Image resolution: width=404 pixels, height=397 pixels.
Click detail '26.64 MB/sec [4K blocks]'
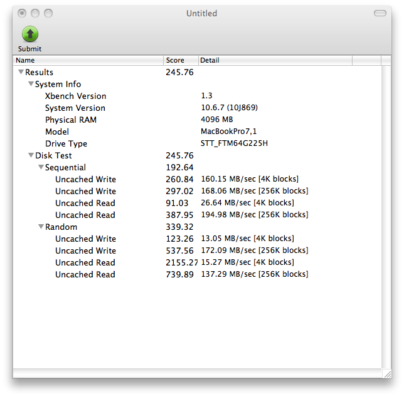247,203
